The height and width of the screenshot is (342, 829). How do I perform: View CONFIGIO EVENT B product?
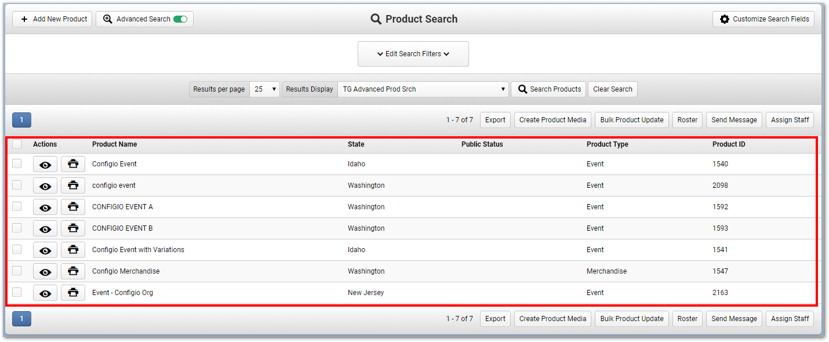point(45,229)
